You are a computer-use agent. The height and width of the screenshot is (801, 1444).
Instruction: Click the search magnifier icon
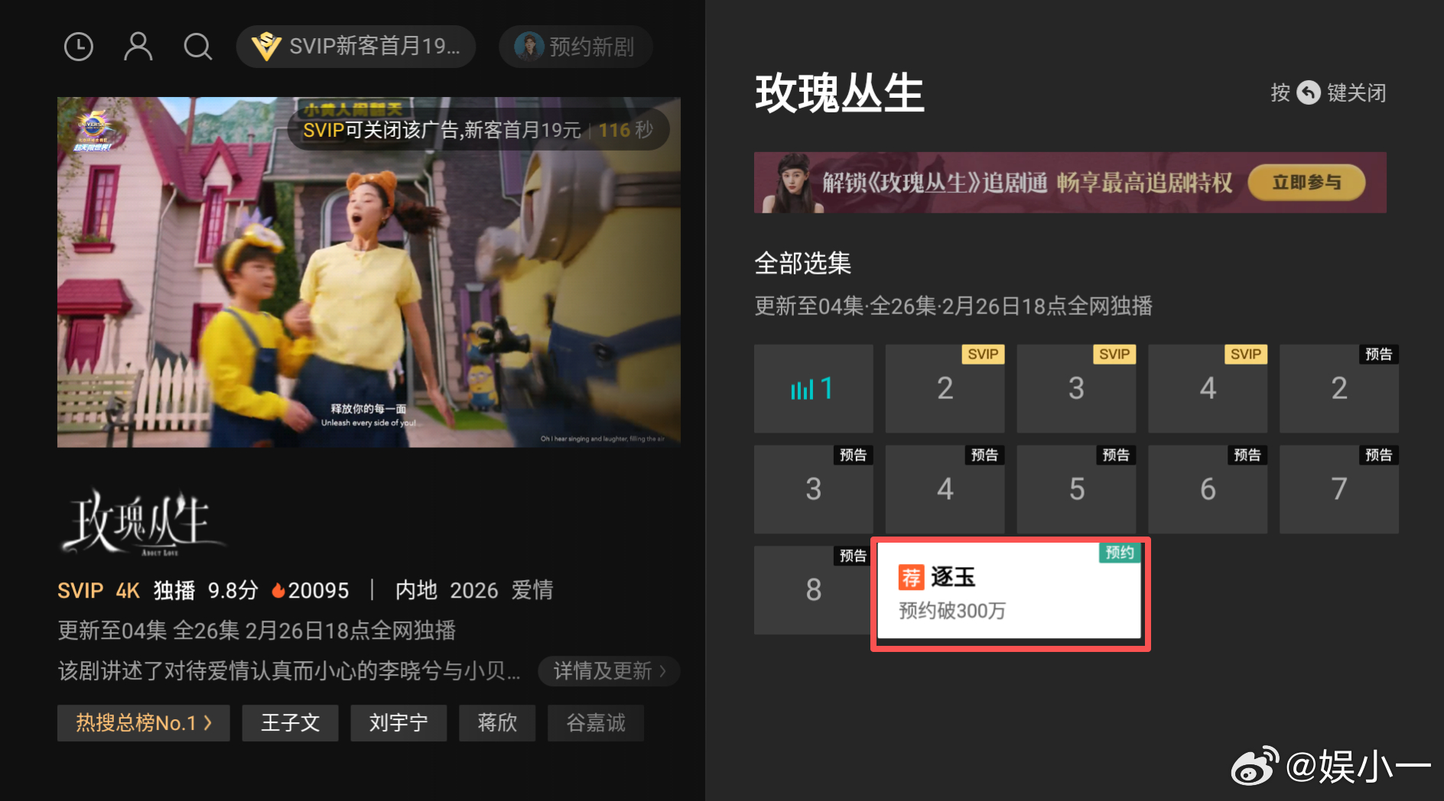click(x=197, y=47)
